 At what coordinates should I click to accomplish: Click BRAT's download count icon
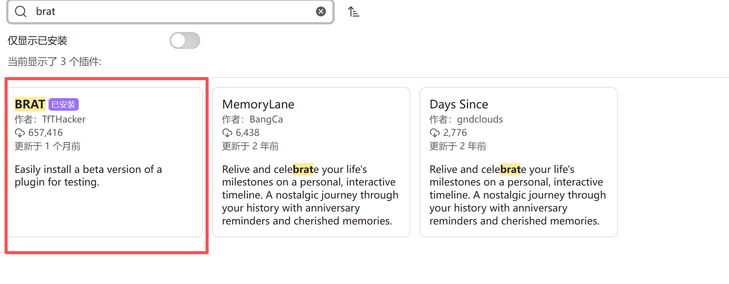pos(19,133)
